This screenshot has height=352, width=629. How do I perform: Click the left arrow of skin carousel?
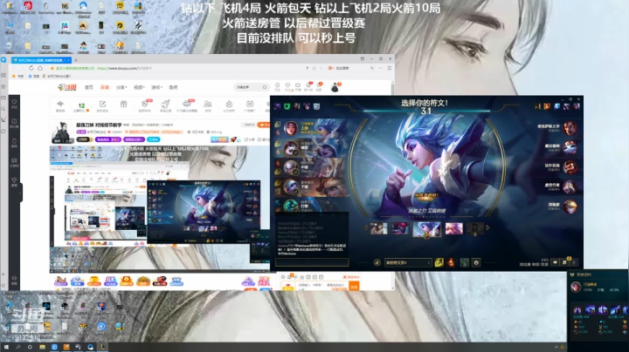click(365, 228)
